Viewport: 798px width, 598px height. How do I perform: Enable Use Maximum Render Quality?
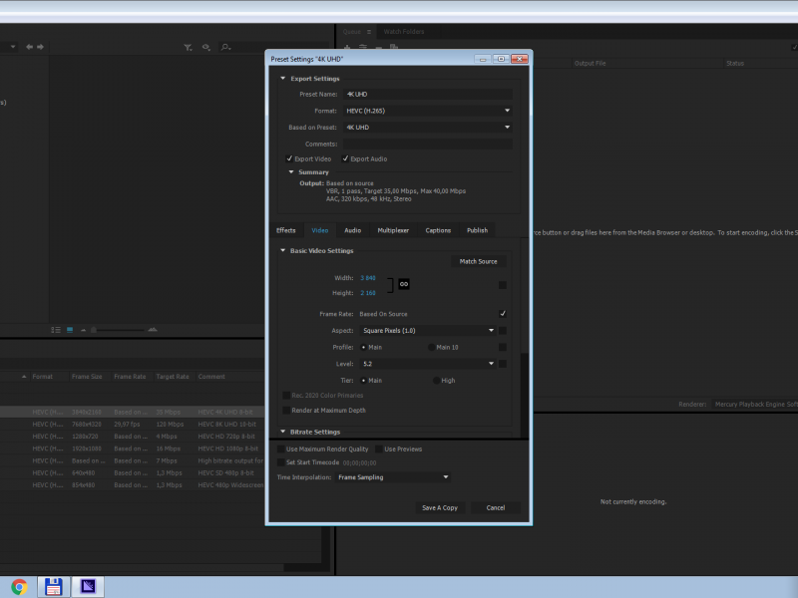point(281,449)
